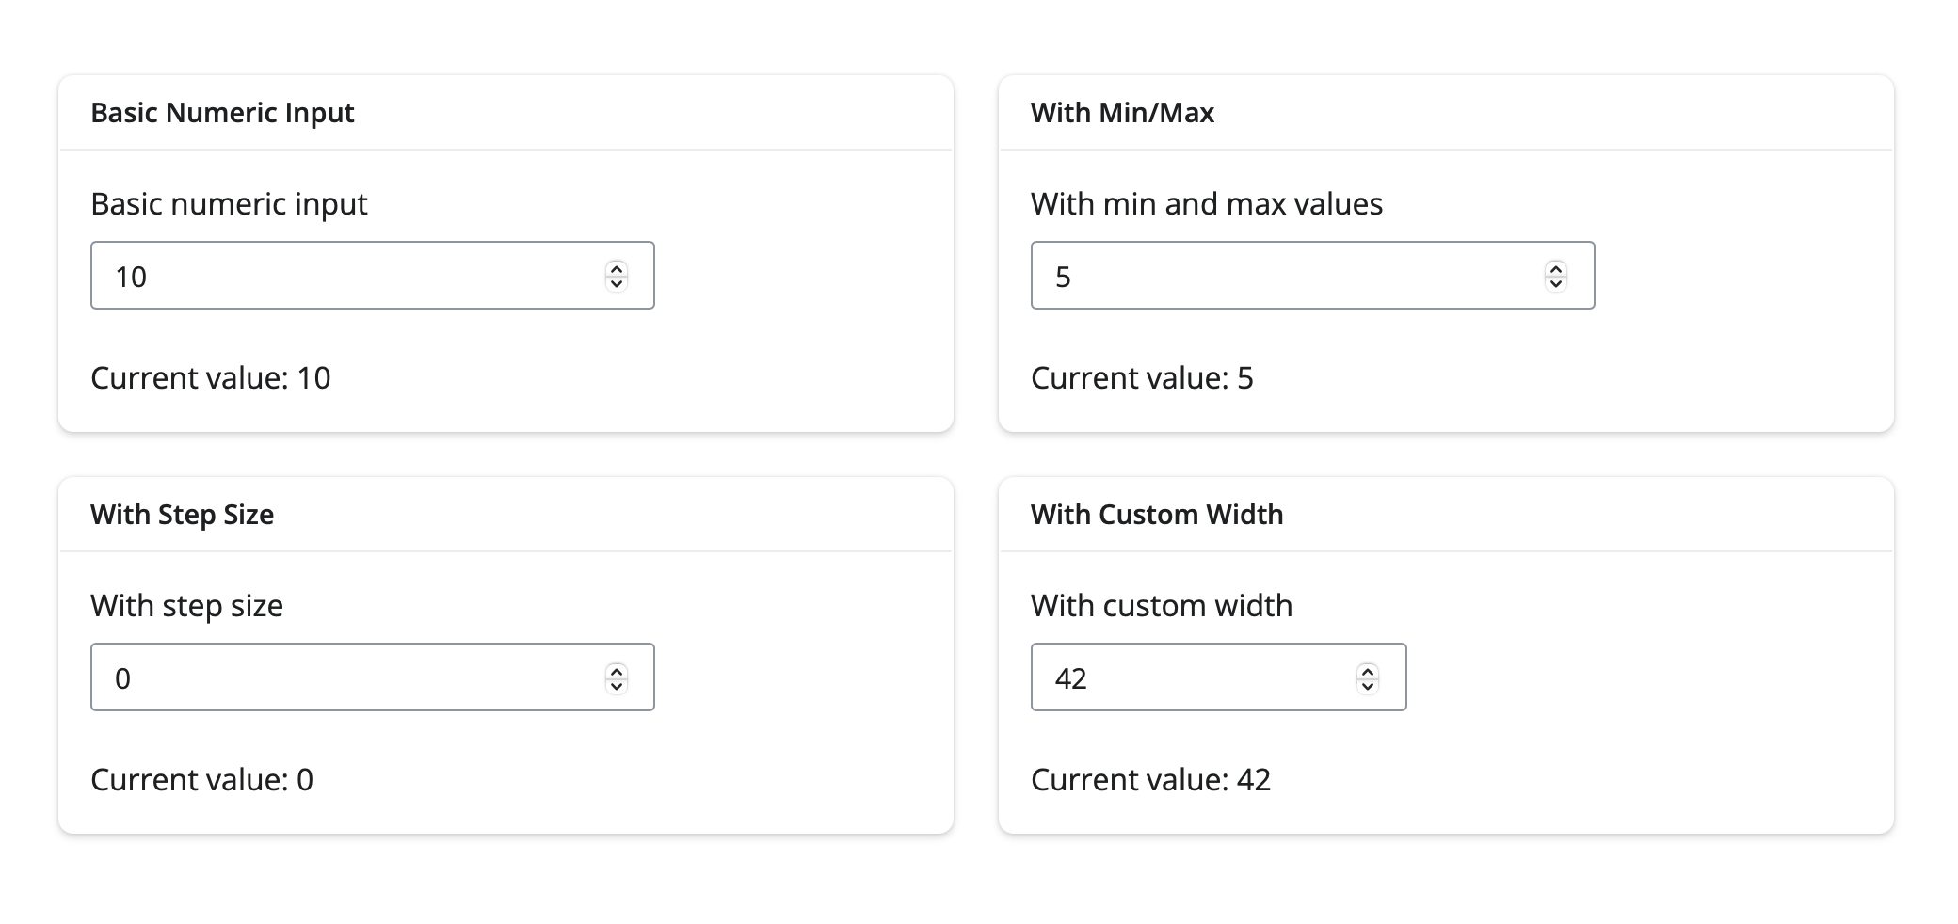
Task: Click the 'Current value: 10' text
Action: pyautogui.click(x=211, y=378)
